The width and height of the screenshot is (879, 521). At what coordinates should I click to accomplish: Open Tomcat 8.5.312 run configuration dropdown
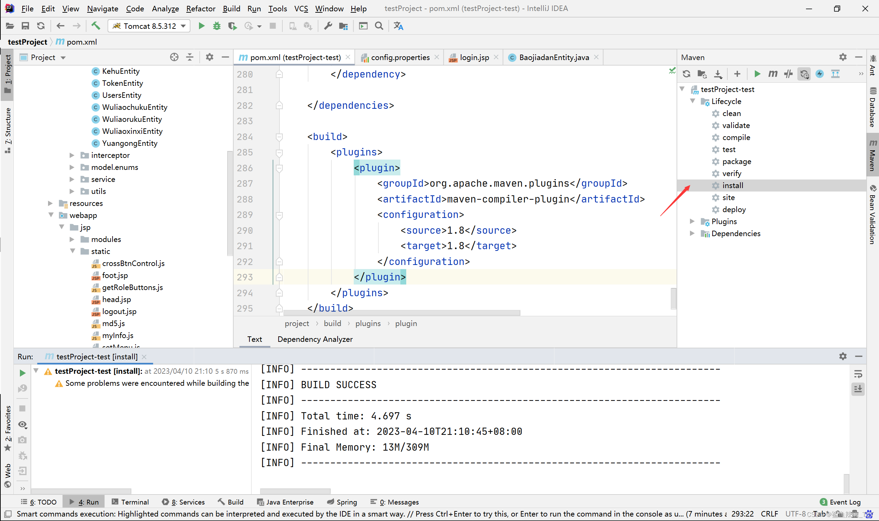149,26
